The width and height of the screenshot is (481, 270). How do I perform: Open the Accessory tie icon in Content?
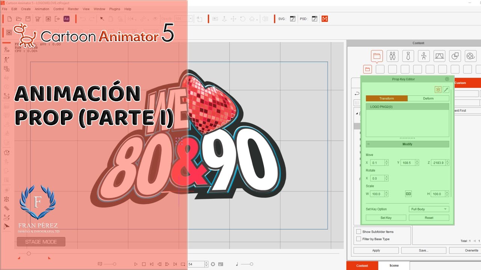coord(408,56)
